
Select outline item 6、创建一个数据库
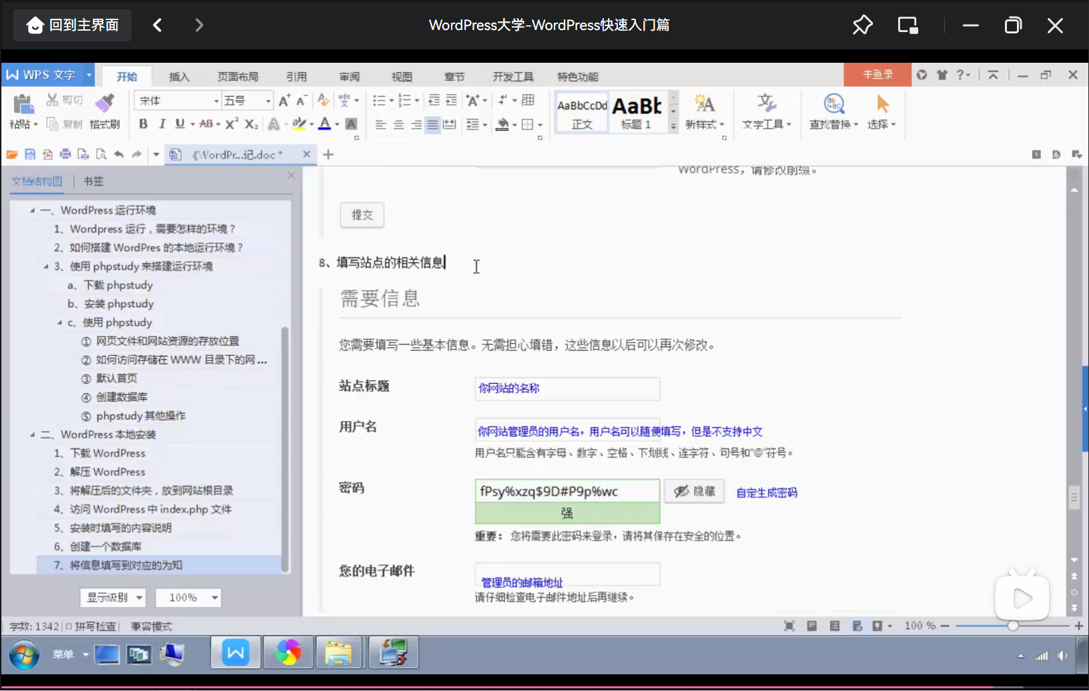pyautogui.click(x=98, y=546)
